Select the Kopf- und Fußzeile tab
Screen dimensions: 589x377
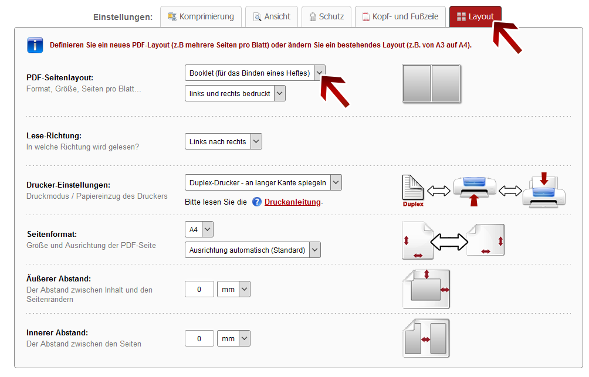coord(400,16)
